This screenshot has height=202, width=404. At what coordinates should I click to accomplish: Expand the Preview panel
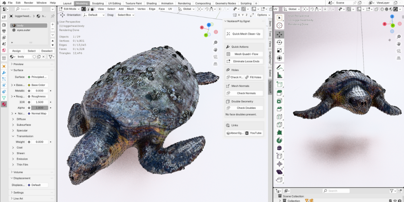(18, 64)
